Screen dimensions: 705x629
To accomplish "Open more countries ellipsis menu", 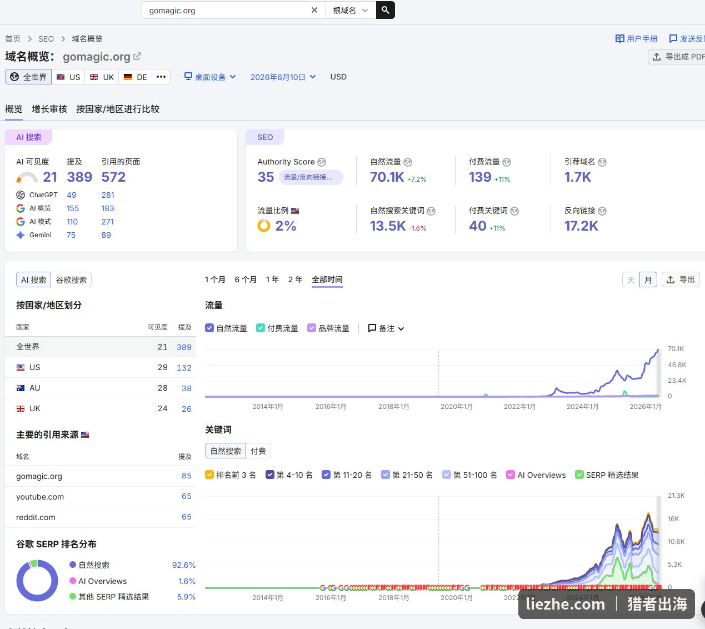I will tap(161, 77).
